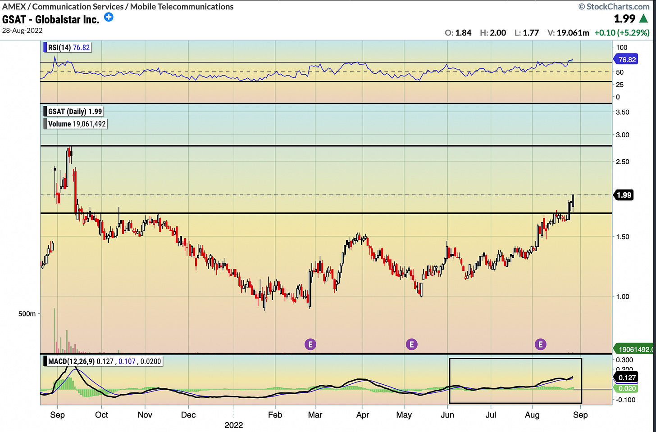656x432 pixels.
Task: Click the H: 2.00 high value
Action: click(493, 33)
